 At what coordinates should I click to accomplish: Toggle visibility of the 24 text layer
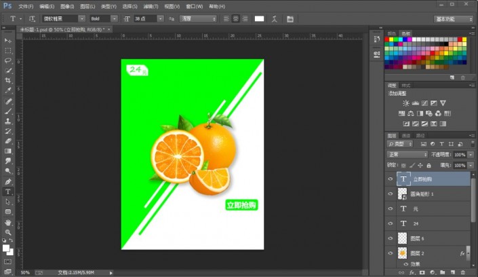coord(391,223)
